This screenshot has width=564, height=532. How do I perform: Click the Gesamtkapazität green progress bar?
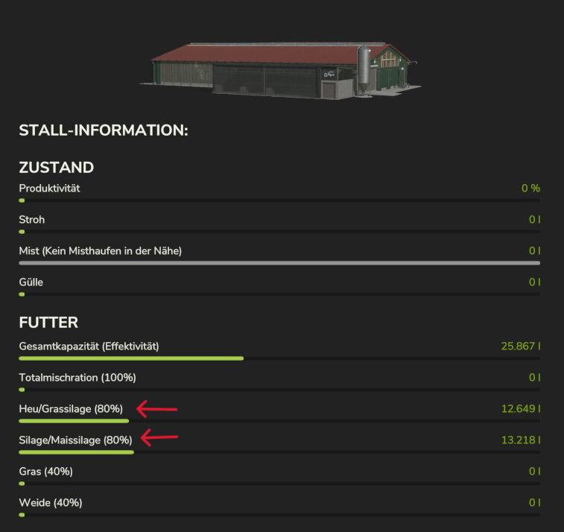131,358
